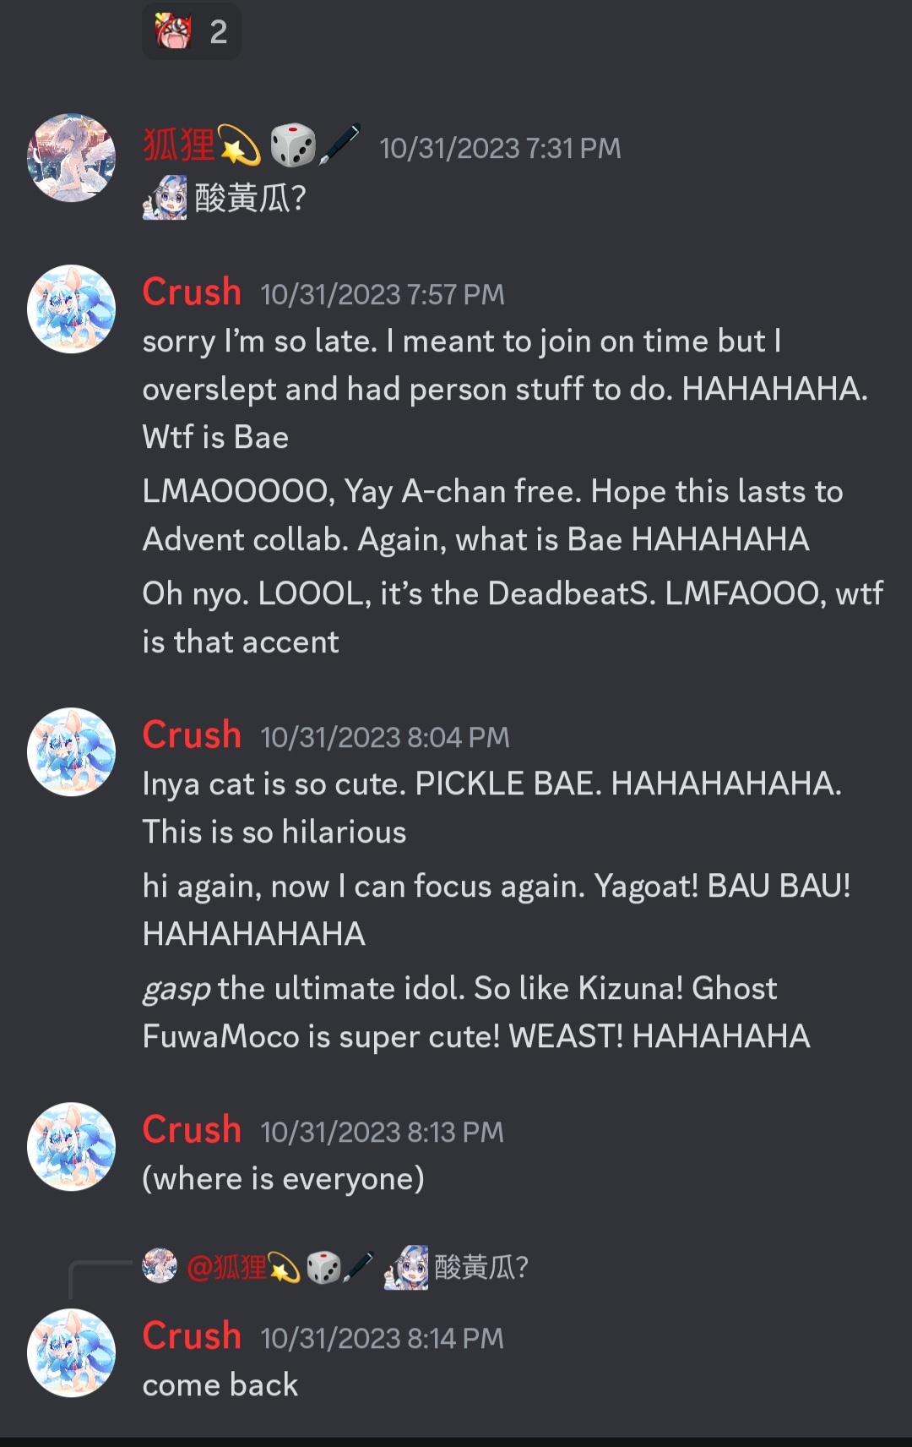This screenshot has height=1447, width=912.
Task: Open Crush's avatar on the 7:57 PM message
Action: coord(72,309)
